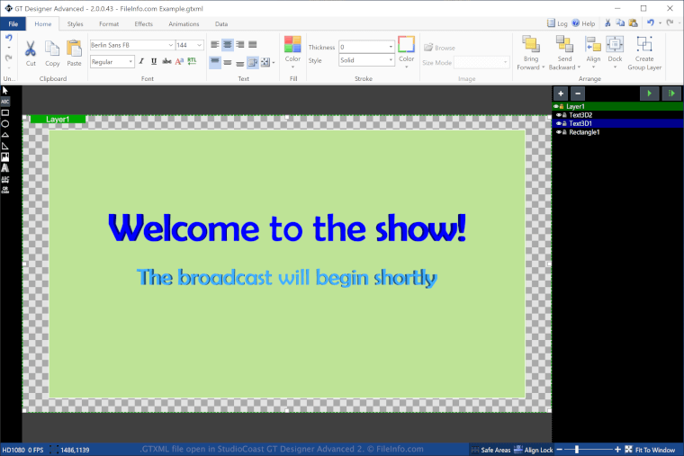
Task: Align text left in the Text group
Action: pos(215,44)
